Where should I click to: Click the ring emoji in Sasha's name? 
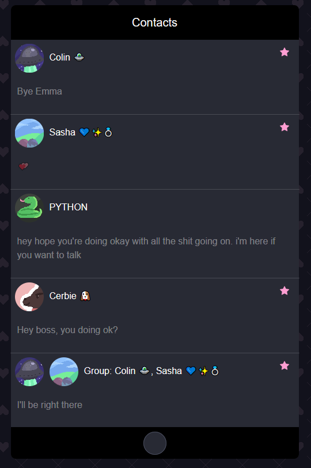[x=108, y=132]
